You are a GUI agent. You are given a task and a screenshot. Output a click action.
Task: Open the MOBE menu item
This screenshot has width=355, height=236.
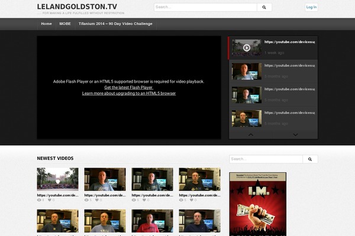coord(65,24)
